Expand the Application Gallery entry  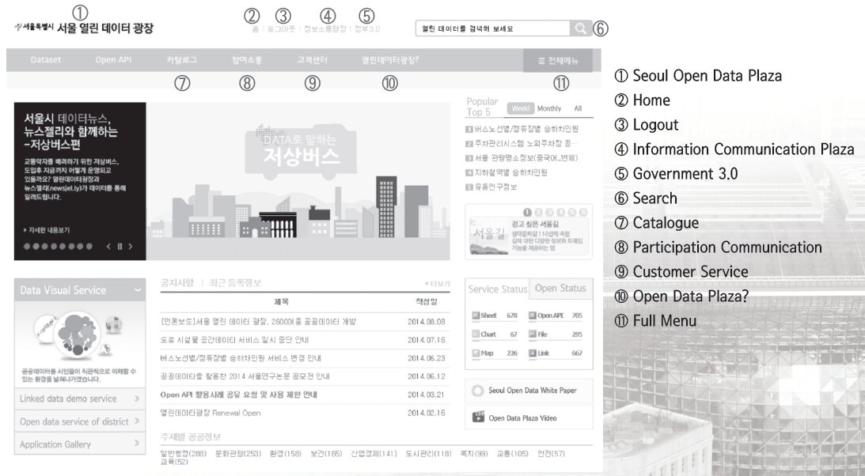coord(137,444)
